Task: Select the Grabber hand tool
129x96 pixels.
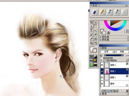Action: pos(95,43)
